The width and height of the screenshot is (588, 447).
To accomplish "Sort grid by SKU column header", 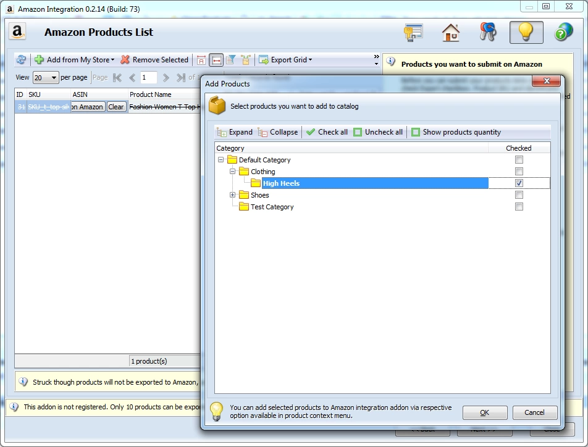I will coord(49,94).
